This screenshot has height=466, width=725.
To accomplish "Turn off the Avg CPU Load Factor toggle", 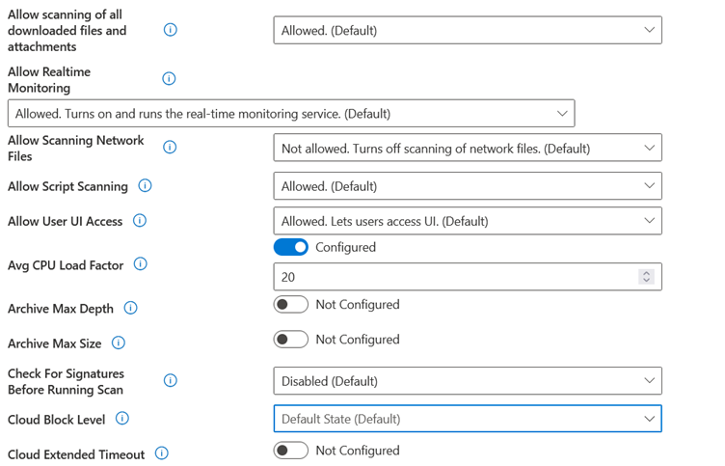I will [x=291, y=247].
